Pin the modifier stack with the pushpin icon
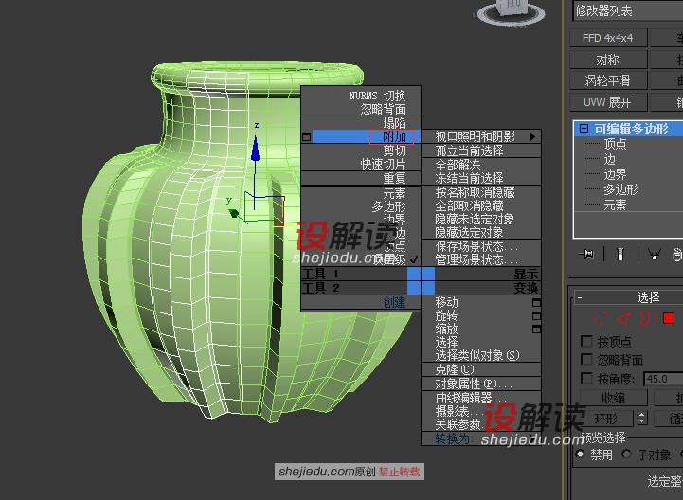 pyautogui.click(x=586, y=254)
